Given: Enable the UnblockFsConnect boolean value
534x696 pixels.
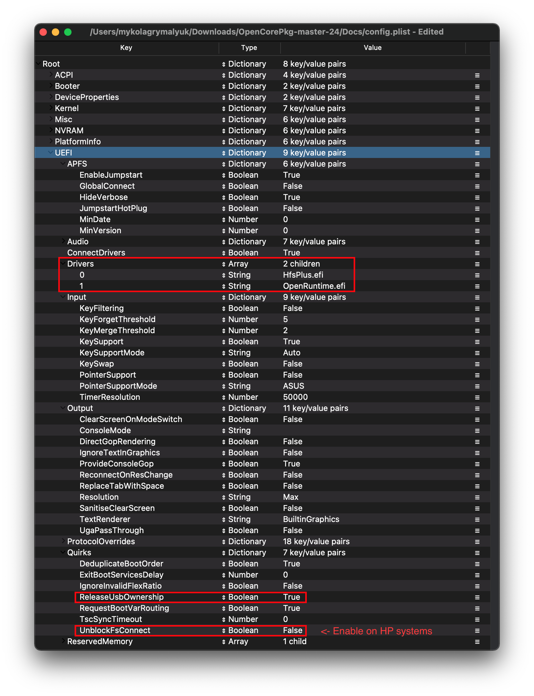Looking at the screenshot, I should [293, 631].
